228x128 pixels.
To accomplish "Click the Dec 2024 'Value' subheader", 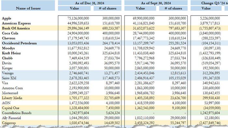I will coord(74,8).
